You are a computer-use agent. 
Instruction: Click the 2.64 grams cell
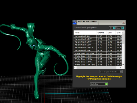[x=101, y=59]
